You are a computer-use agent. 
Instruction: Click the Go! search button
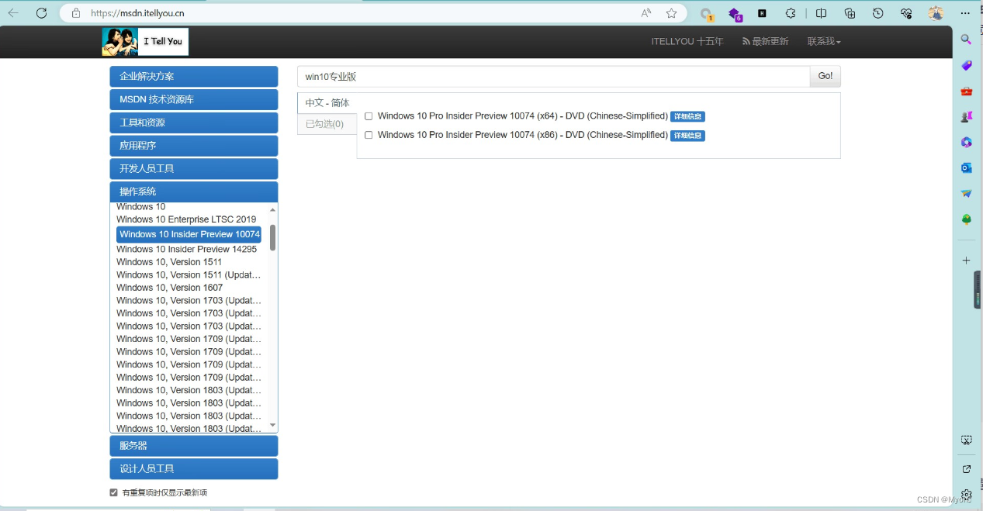[x=826, y=76]
